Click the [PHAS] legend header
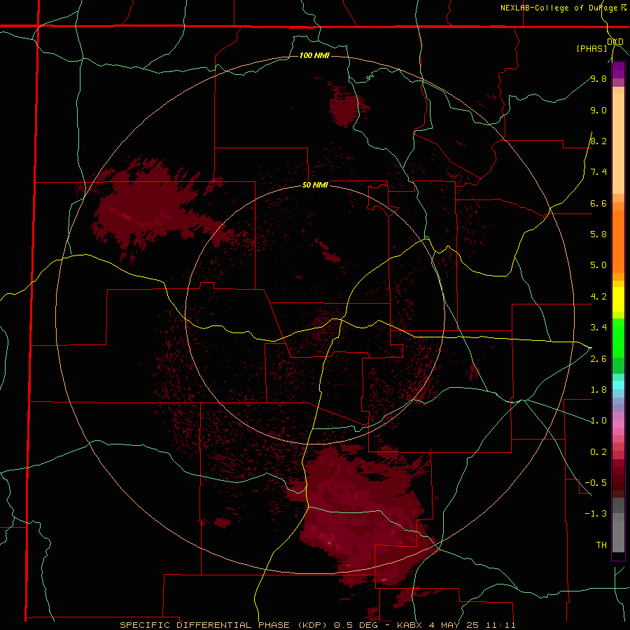 click(x=591, y=48)
